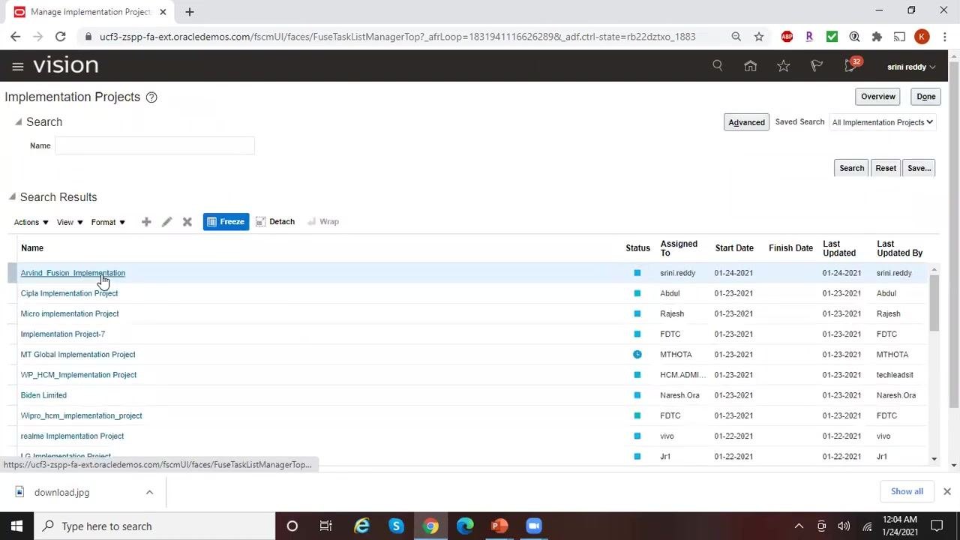960x540 pixels.
Task: Open a new browser tab
Action: [x=190, y=12]
